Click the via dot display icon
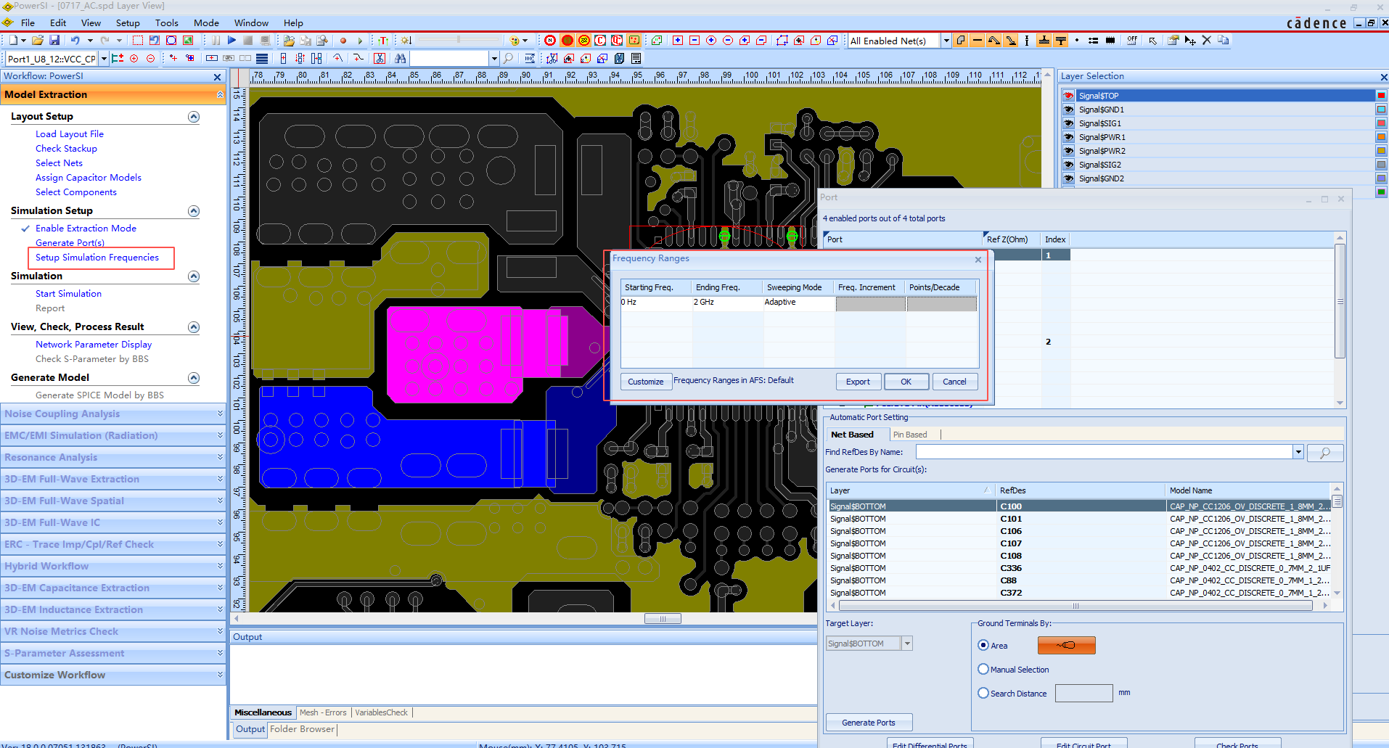 pyautogui.click(x=1078, y=40)
